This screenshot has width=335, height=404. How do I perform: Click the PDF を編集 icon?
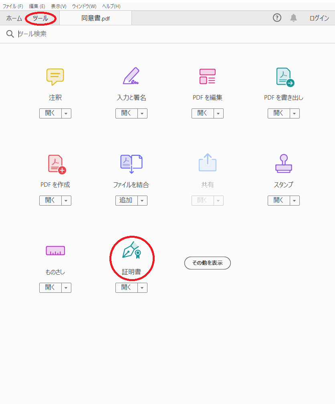click(x=207, y=76)
